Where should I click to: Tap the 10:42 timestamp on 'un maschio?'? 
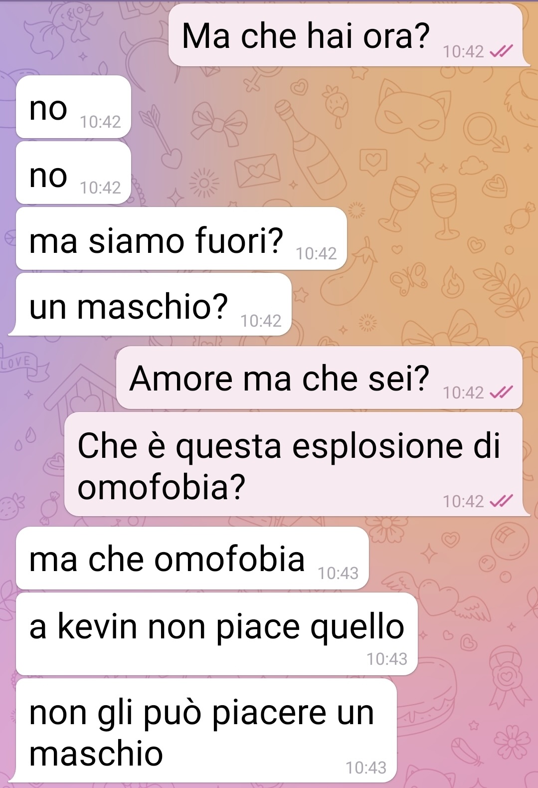261,321
